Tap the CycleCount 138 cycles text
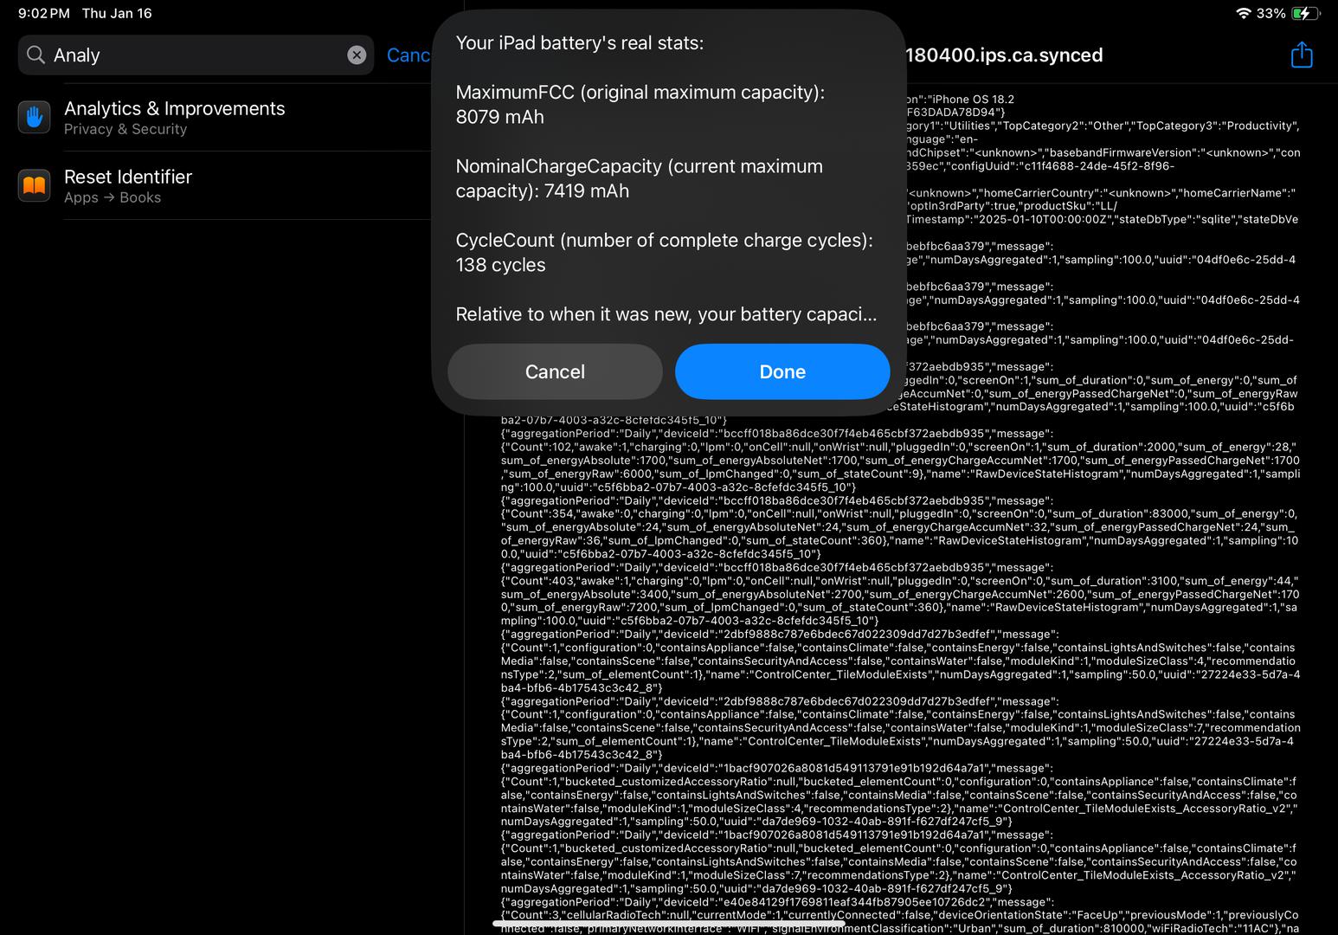This screenshot has height=935, width=1338. point(664,253)
